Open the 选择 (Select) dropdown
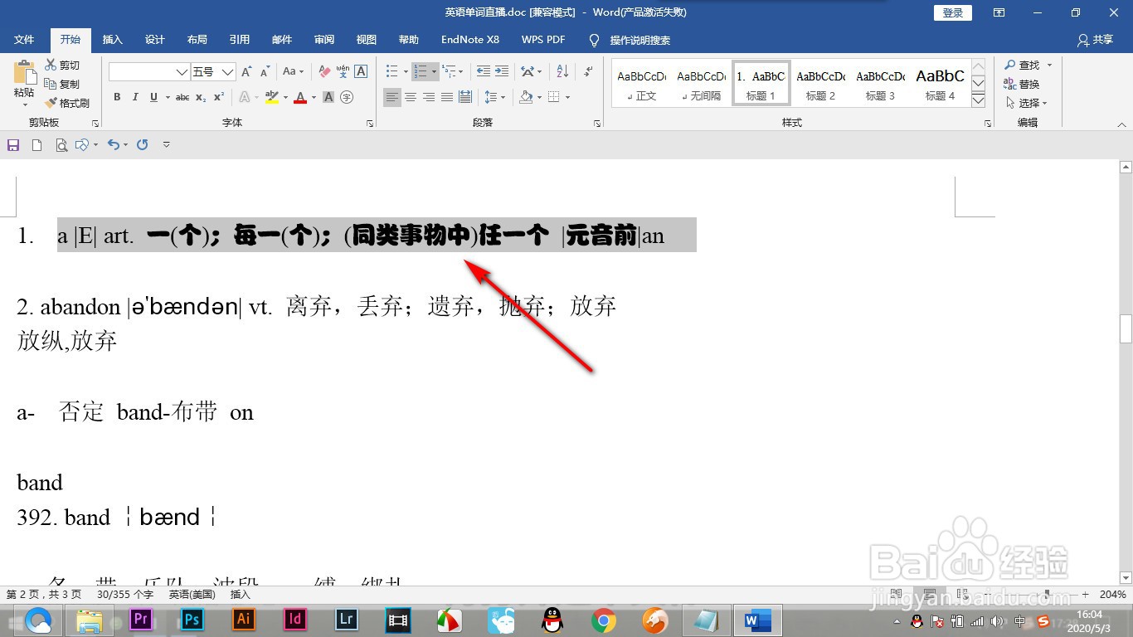This screenshot has height=637, width=1133. 1028,102
